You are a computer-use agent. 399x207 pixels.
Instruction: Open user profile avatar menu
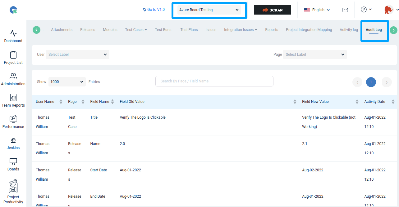click(391, 10)
